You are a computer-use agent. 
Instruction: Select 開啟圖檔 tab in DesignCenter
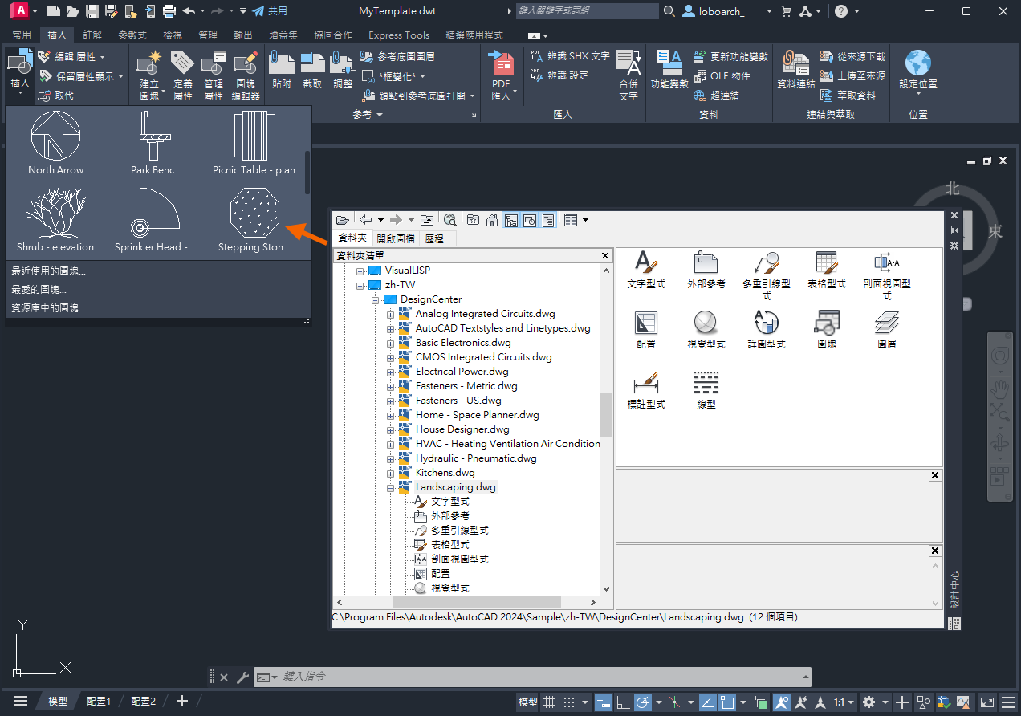[396, 238]
